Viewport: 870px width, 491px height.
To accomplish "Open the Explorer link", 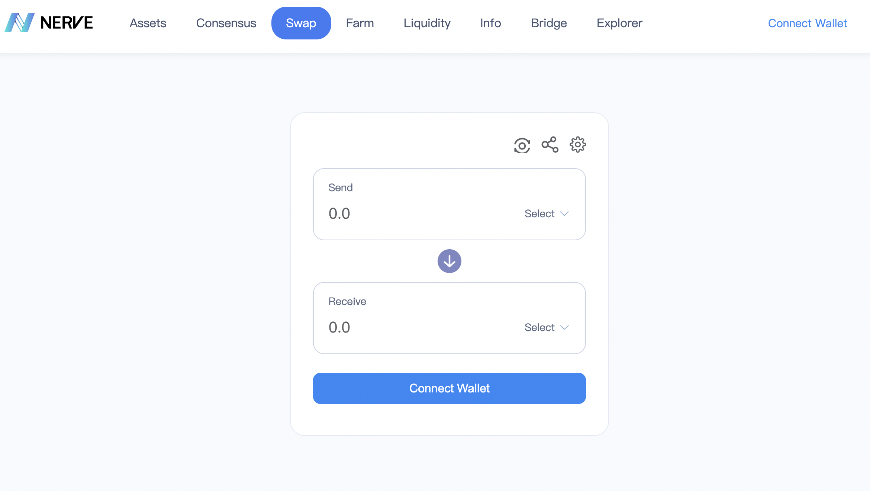I will pyautogui.click(x=619, y=23).
